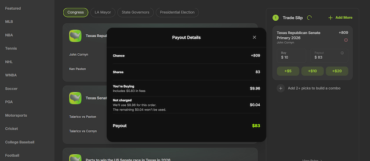The image size is (370, 161).
Task: Add $10 to the buy amount
Action: [312, 71]
